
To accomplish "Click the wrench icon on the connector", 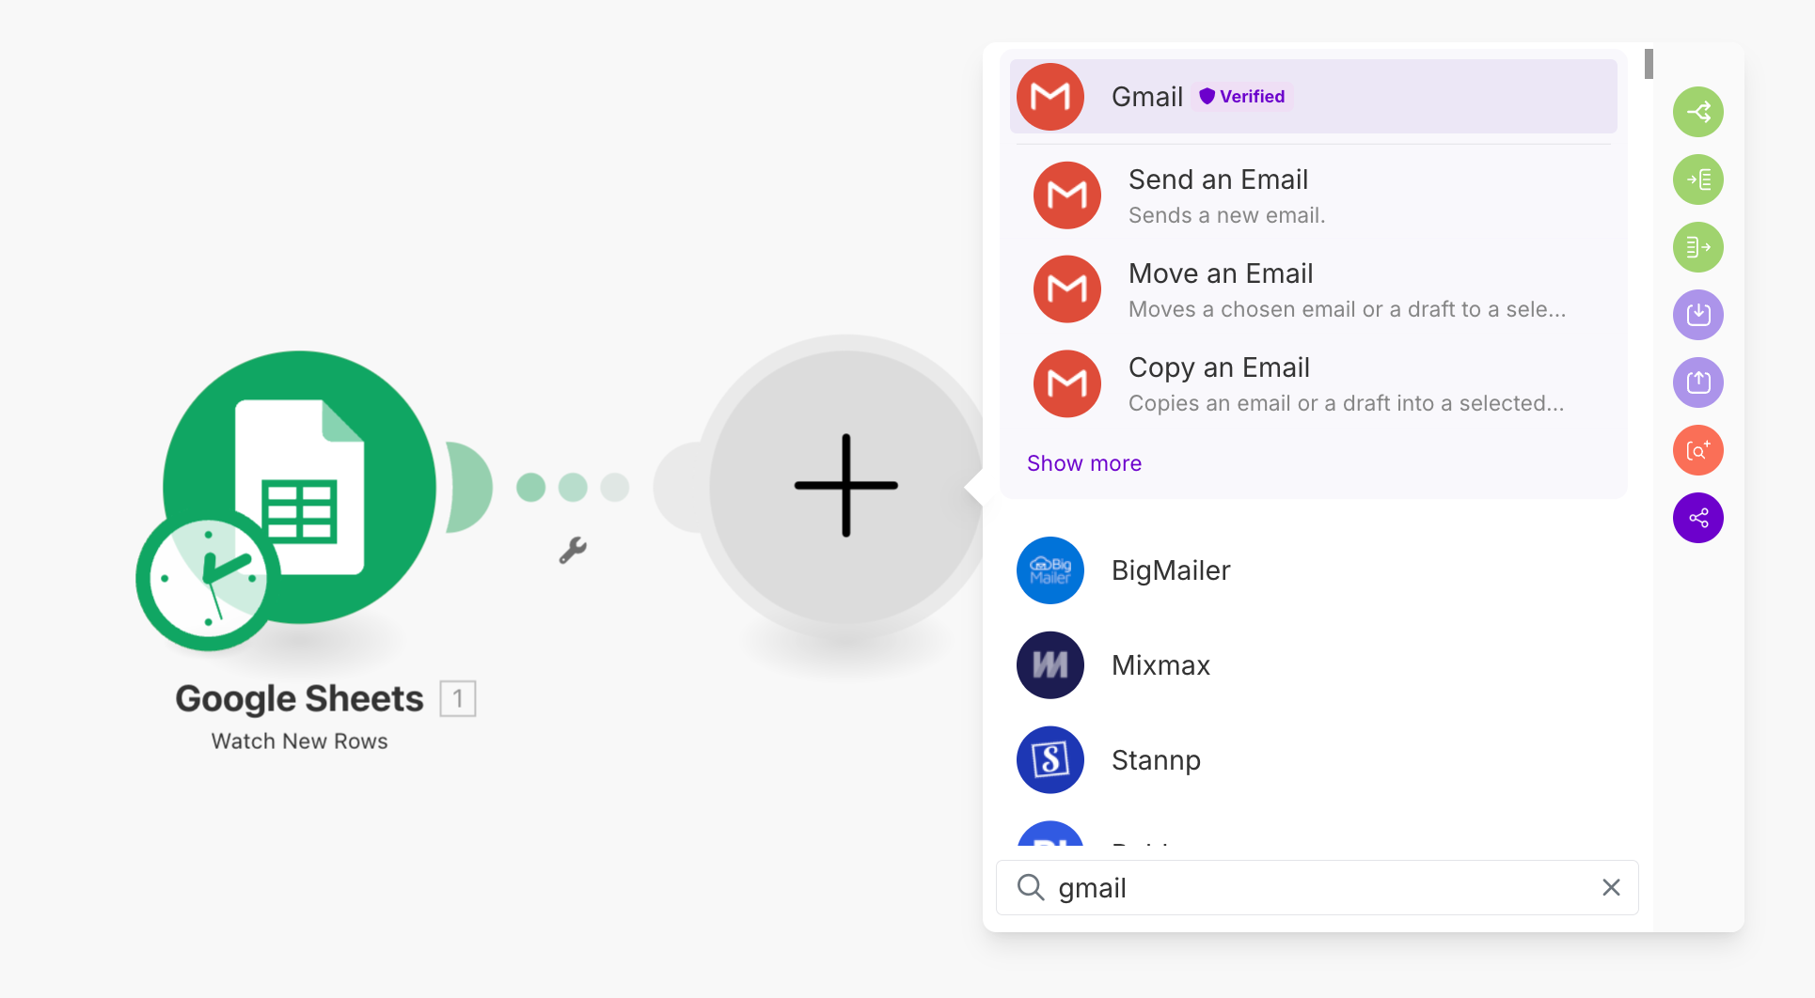I will 573,550.
